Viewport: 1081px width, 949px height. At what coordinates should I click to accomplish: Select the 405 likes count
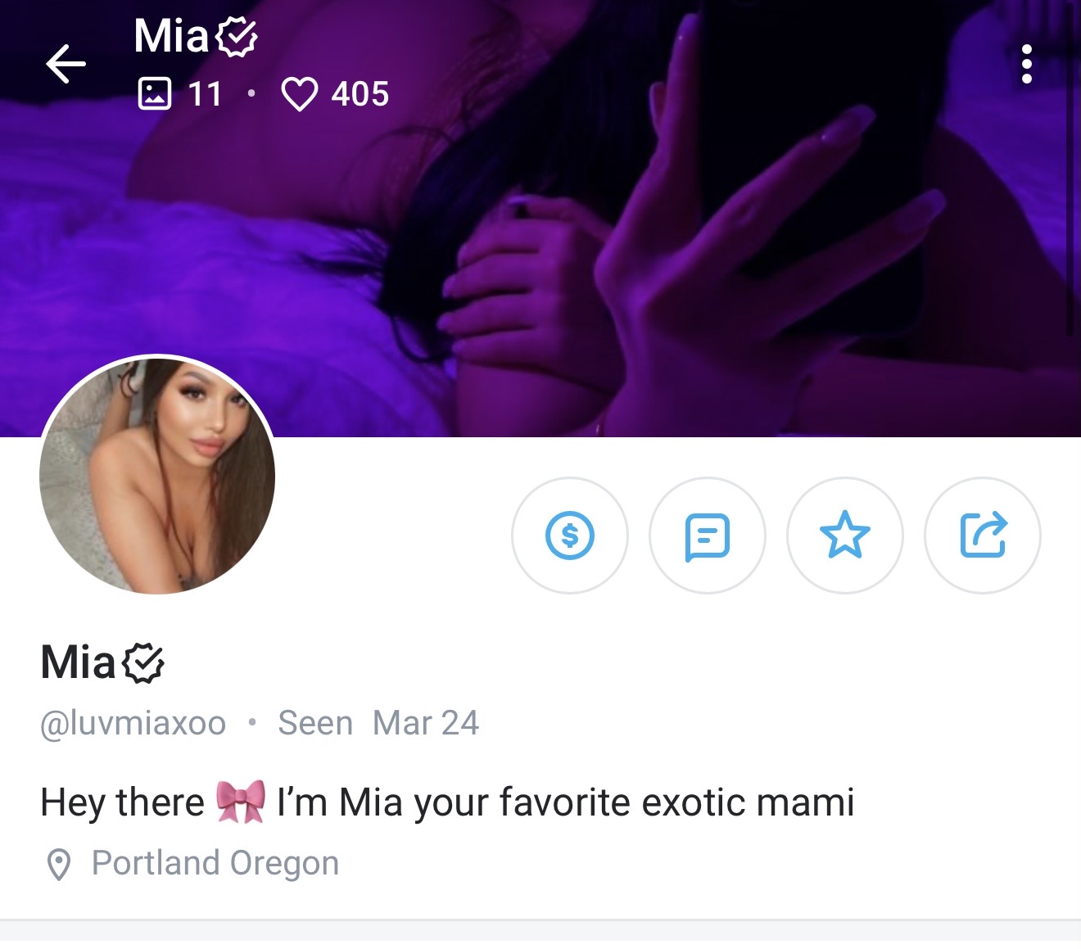[360, 94]
